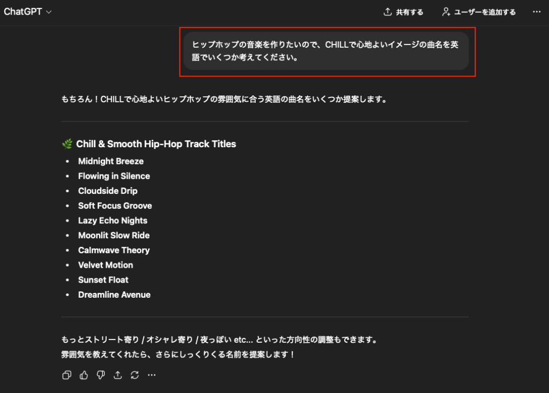
Task: Click the Dreamline Avenue track title
Action: click(x=114, y=294)
